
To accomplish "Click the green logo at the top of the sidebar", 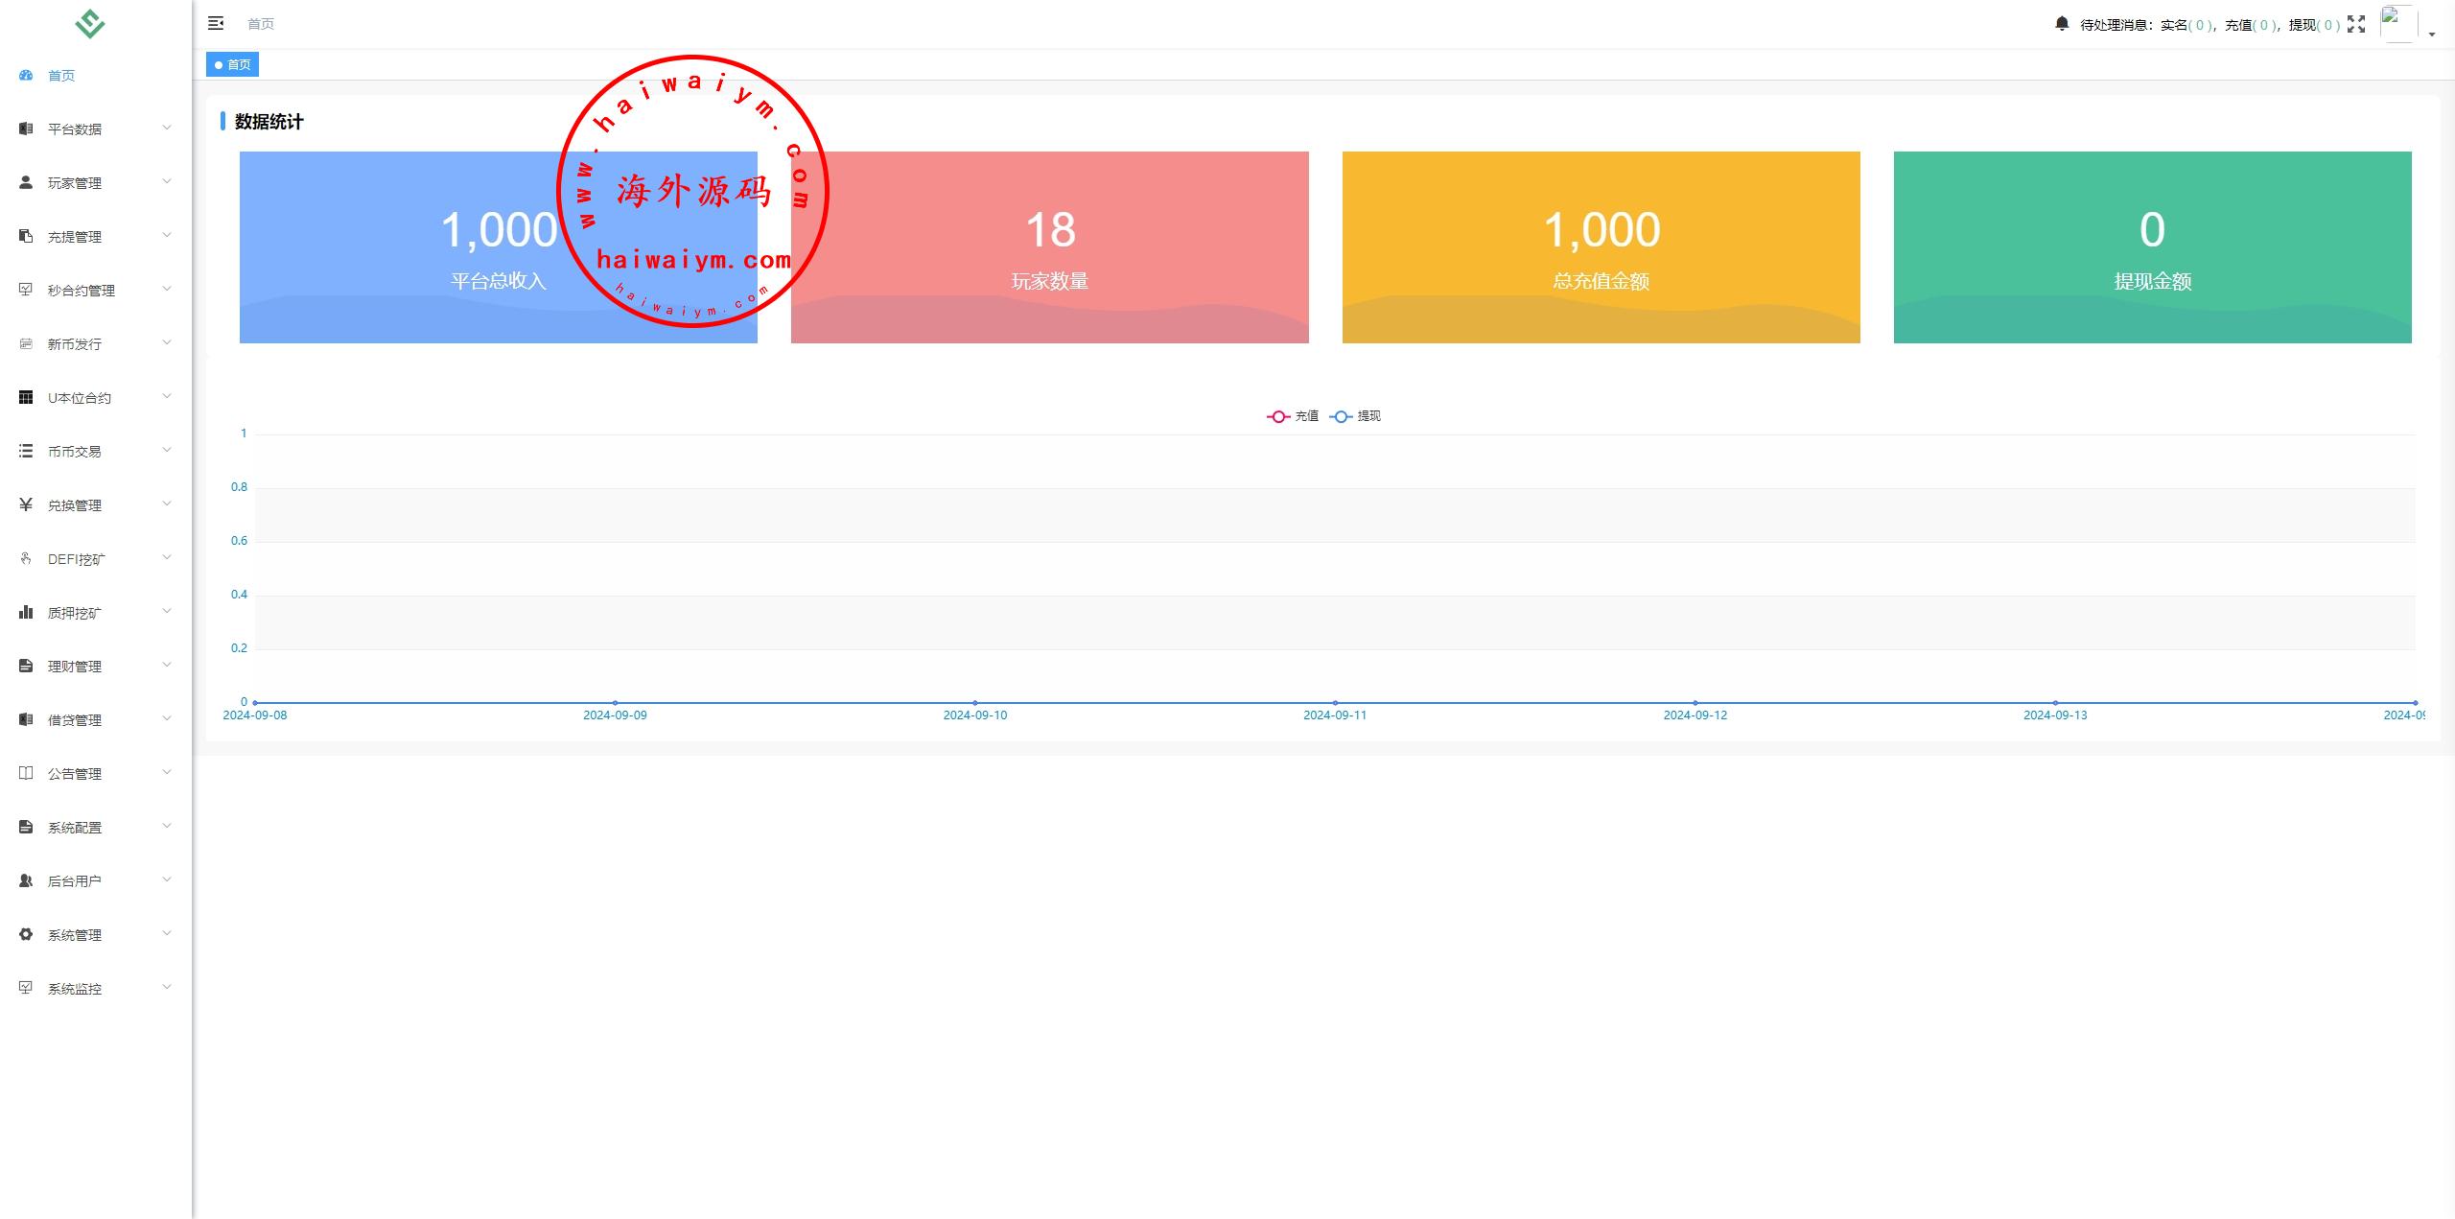I will pos(90,24).
